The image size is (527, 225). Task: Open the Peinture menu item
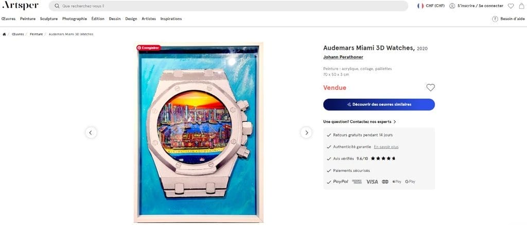click(x=28, y=19)
